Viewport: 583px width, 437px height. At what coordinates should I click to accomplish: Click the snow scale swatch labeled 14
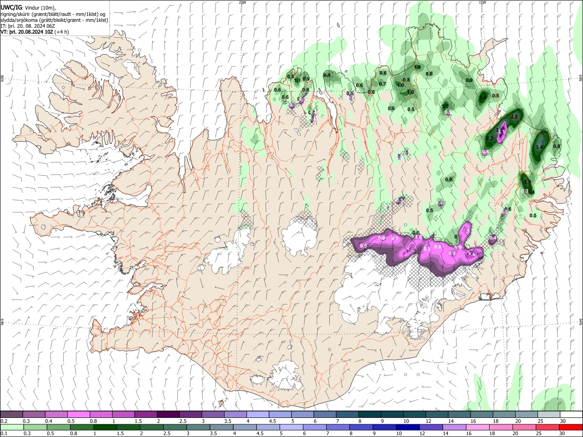[x=459, y=414]
